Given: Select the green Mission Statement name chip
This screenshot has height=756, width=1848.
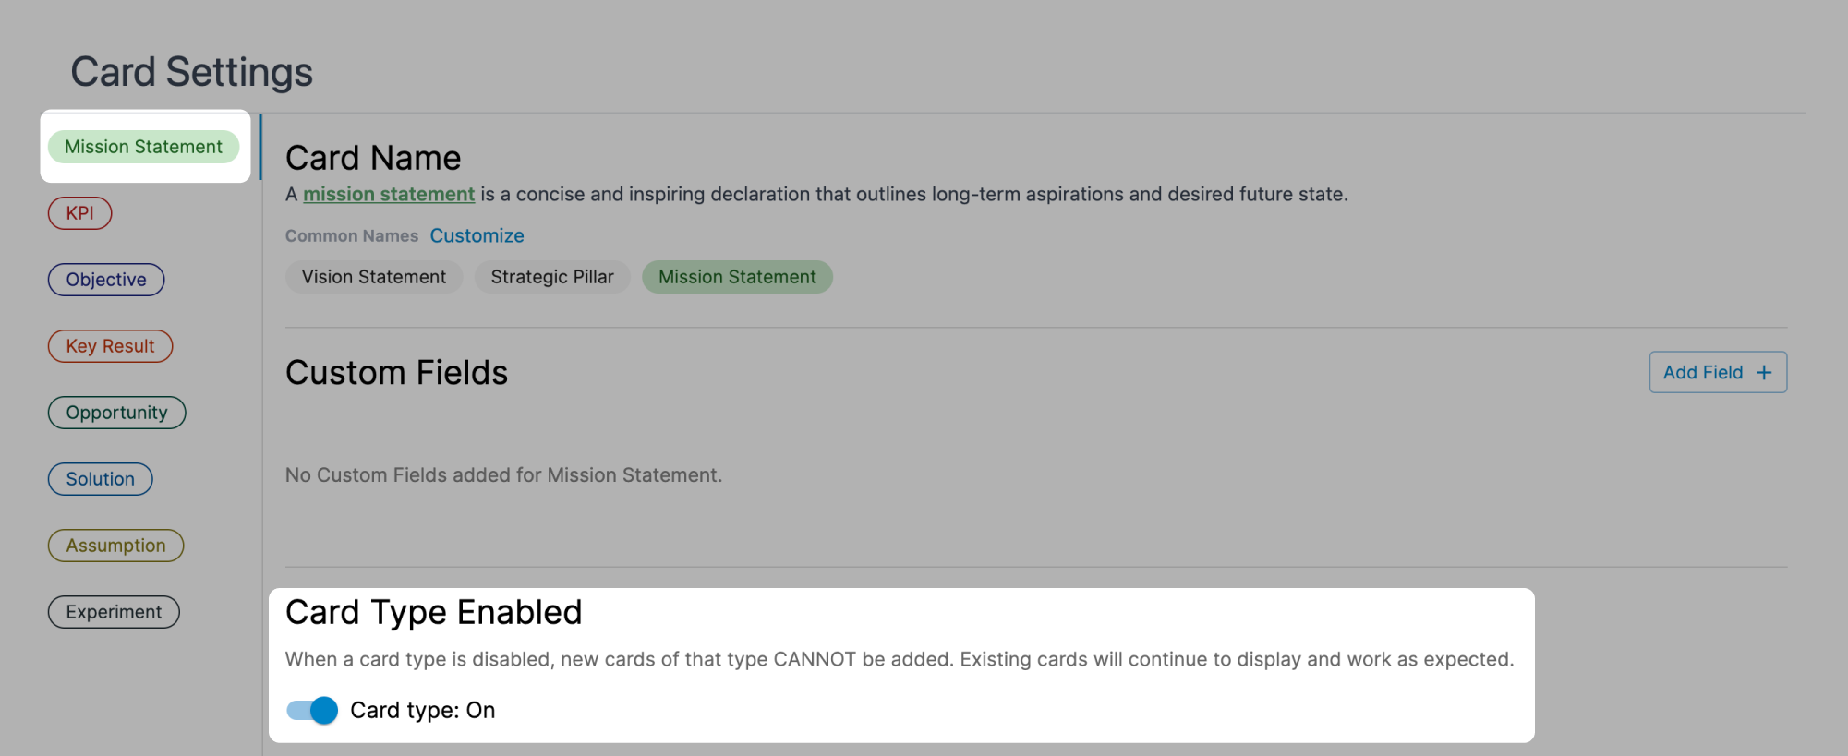Looking at the screenshot, I should (x=737, y=277).
